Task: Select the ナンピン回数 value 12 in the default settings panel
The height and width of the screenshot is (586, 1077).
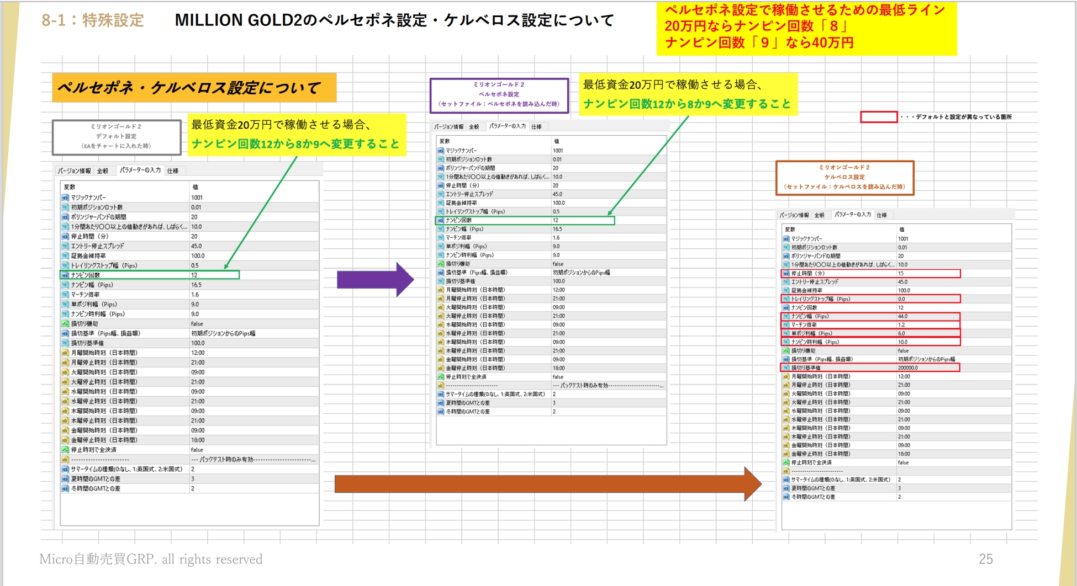Action: [x=194, y=275]
